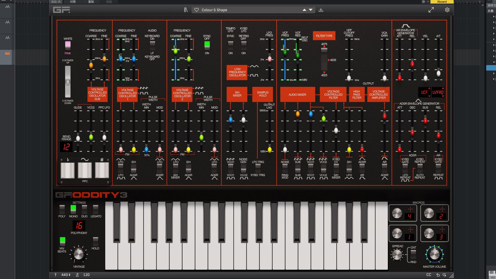This screenshot has width=496, height=279.
Task: Toggle the MONO voice mode switch
Action: [73, 210]
